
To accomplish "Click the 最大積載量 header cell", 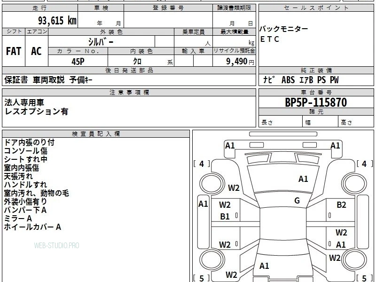I will coord(234,31).
